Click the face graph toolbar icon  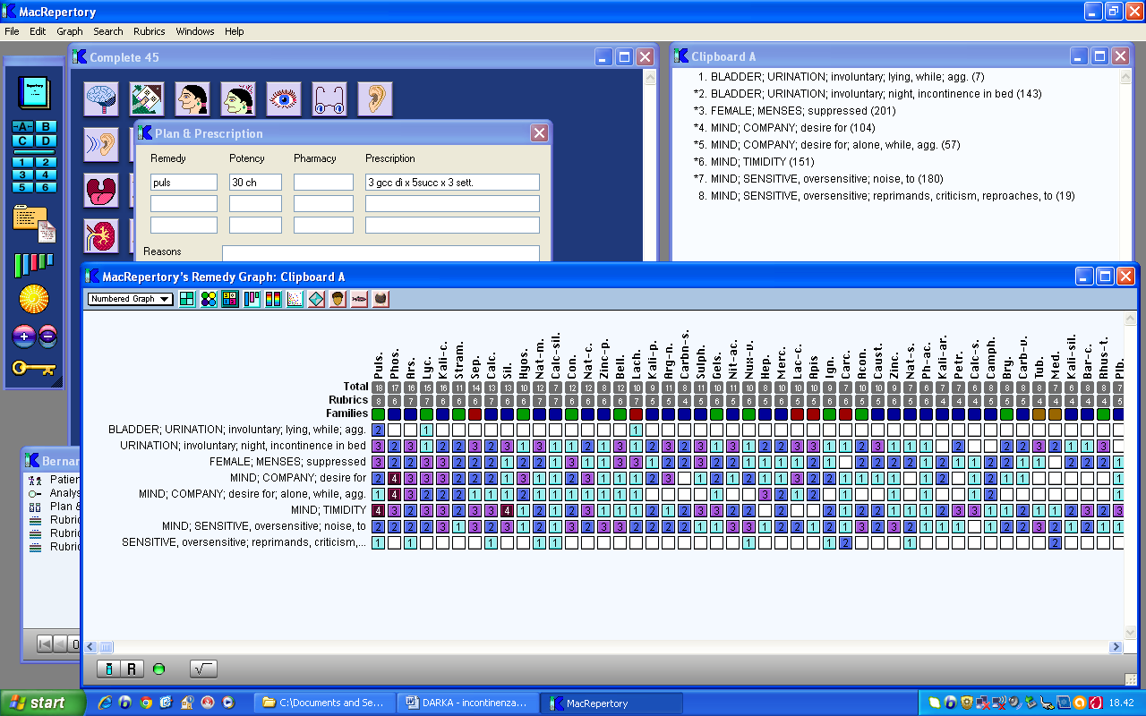tap(338, 299)
